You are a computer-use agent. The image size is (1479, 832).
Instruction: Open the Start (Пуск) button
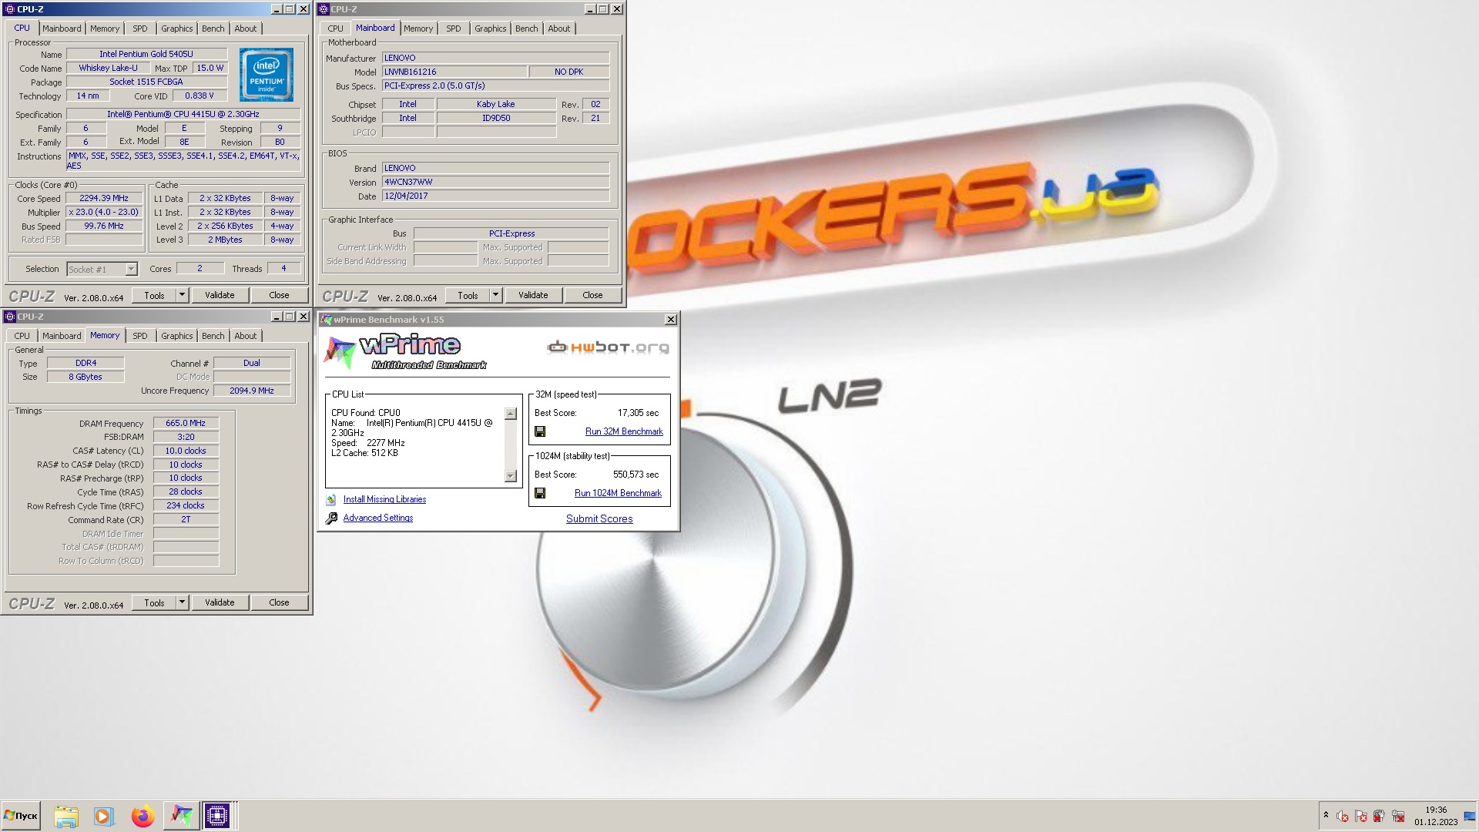(21, 816)
